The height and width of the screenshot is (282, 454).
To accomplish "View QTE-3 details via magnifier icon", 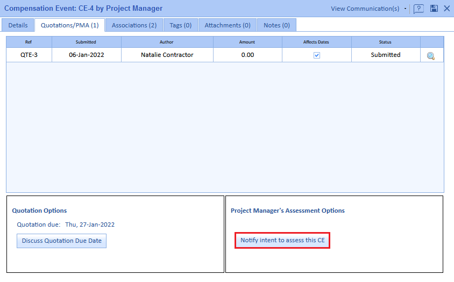I will (x=431, y=55).
